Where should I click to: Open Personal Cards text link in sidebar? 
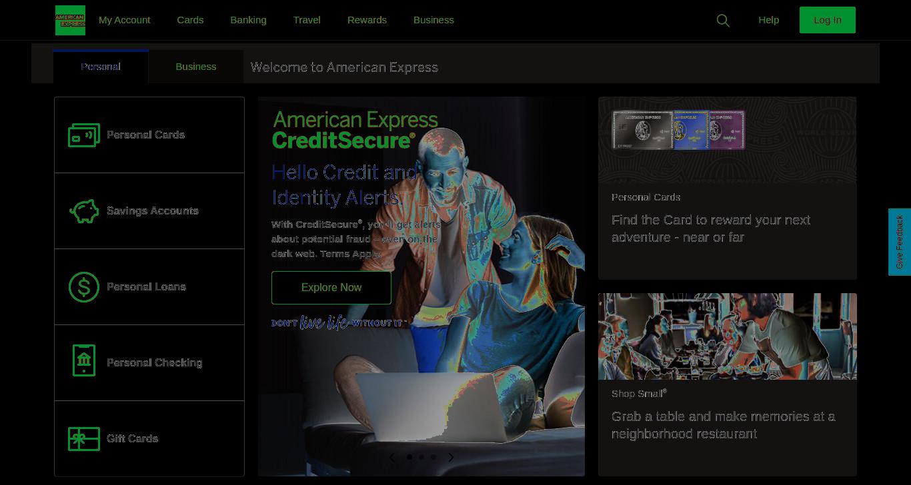[146, 135]
